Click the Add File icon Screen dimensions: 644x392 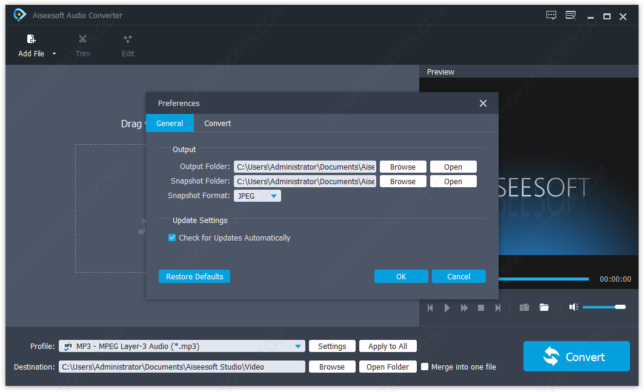click(x=32, y=39)
